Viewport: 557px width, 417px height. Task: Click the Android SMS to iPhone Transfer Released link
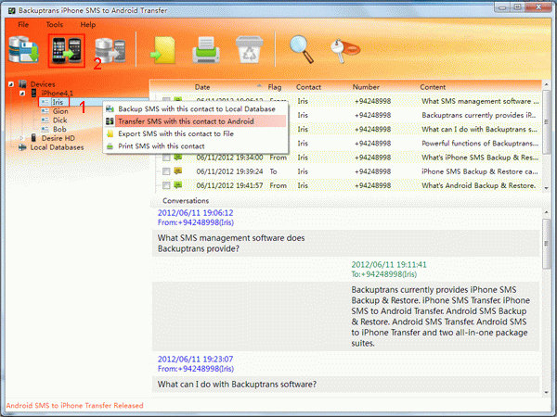click(x=74, y=406)
